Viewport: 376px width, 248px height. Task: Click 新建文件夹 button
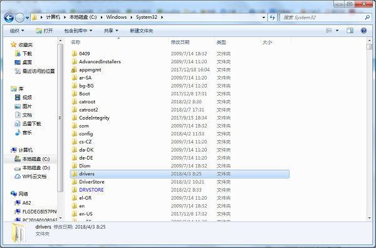pos(141,31)
